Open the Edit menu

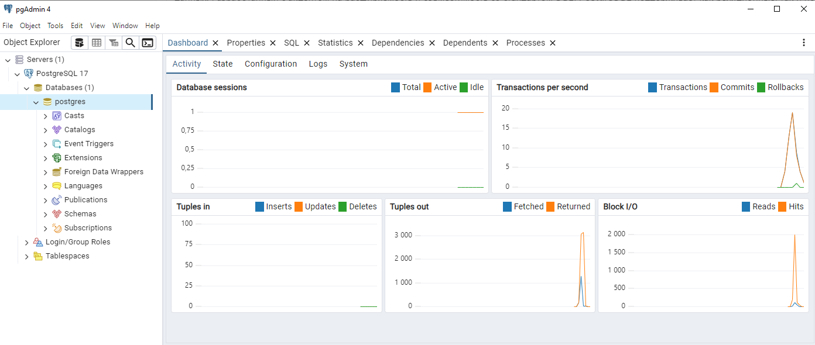pyautogui.click(x=77, y=26)
